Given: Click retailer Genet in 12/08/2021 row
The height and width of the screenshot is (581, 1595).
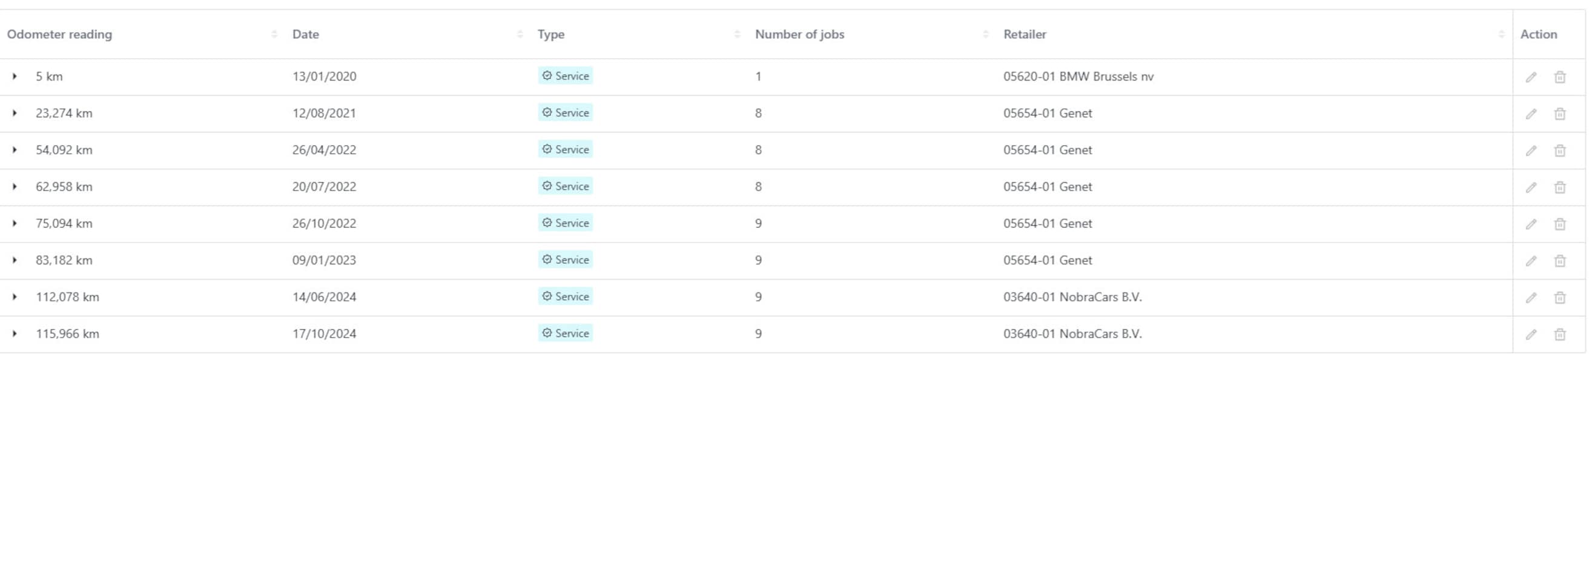Looking at the screenshot, I should [x=1048, y=113].
